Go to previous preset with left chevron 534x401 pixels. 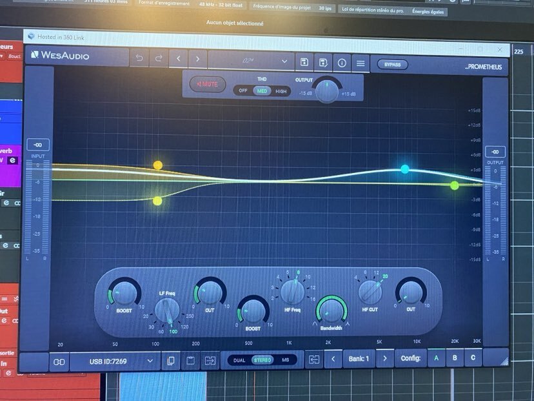179,59
